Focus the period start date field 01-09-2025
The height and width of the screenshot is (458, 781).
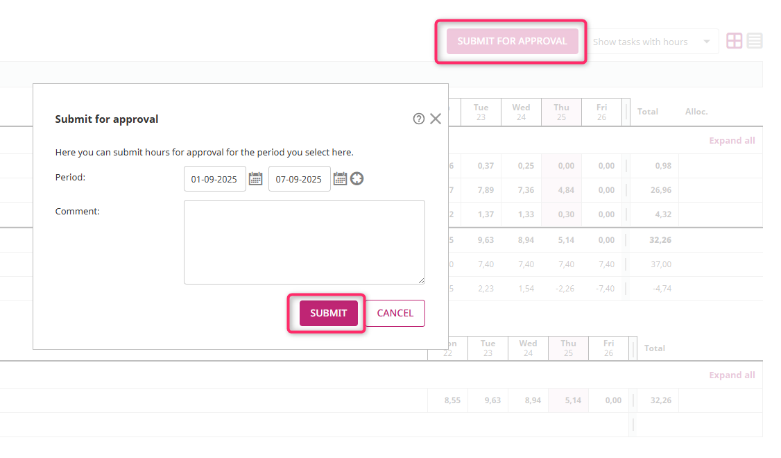pyautogui.click(x=214, y=179)
